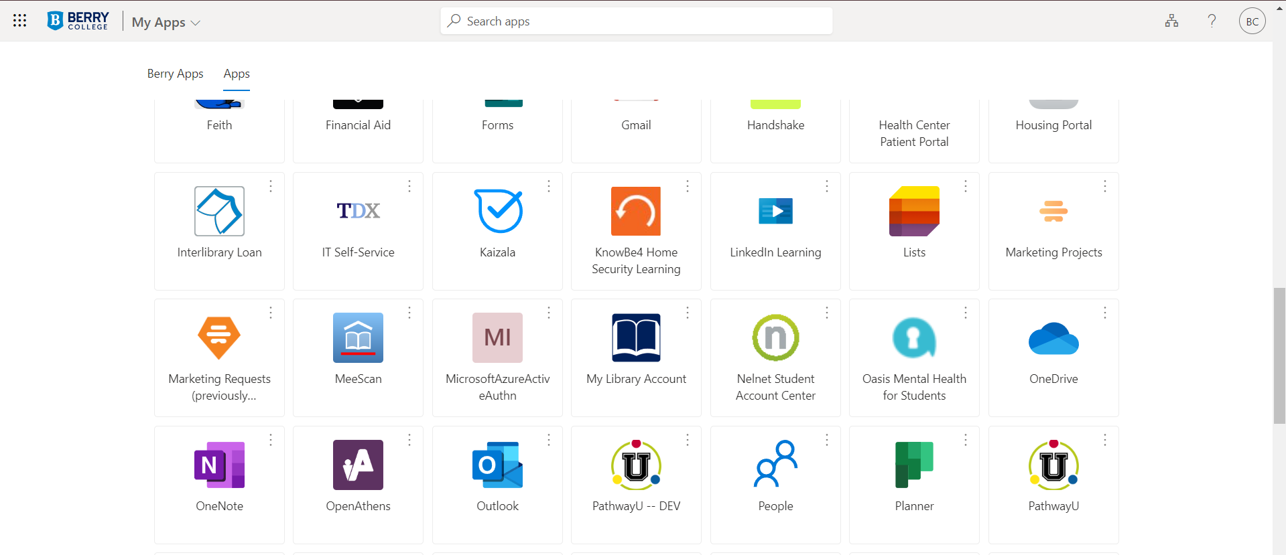Open the Interlibrary Loan app icon
The image size is (1286, 555).
click(219, 211)
